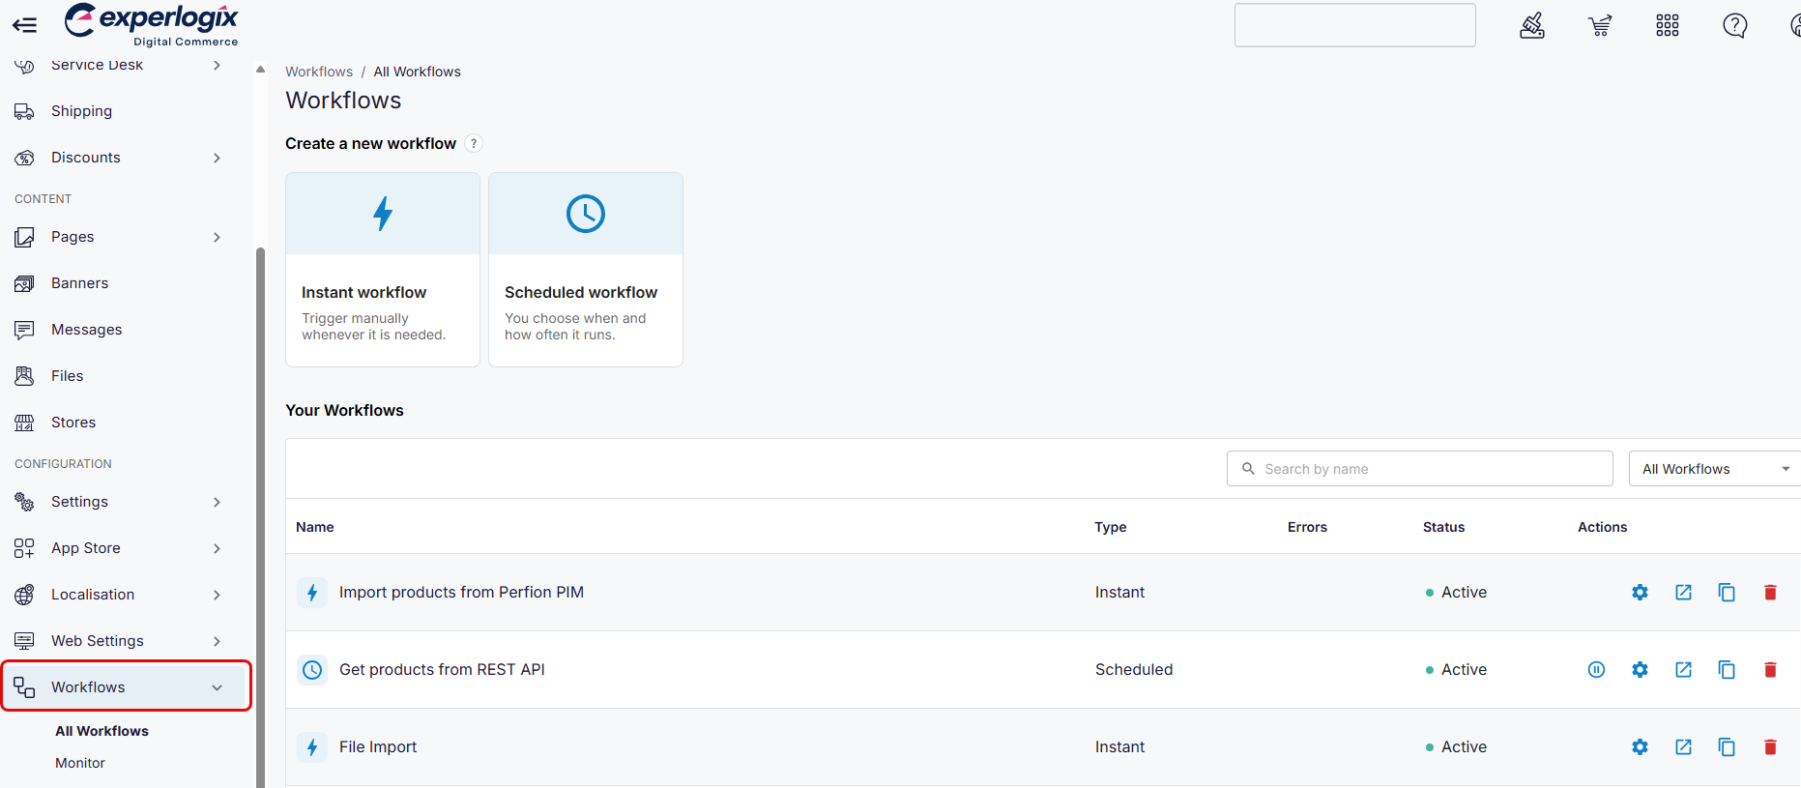
Task: Open the File Import workflow name
Action: (x=378, y=746)
